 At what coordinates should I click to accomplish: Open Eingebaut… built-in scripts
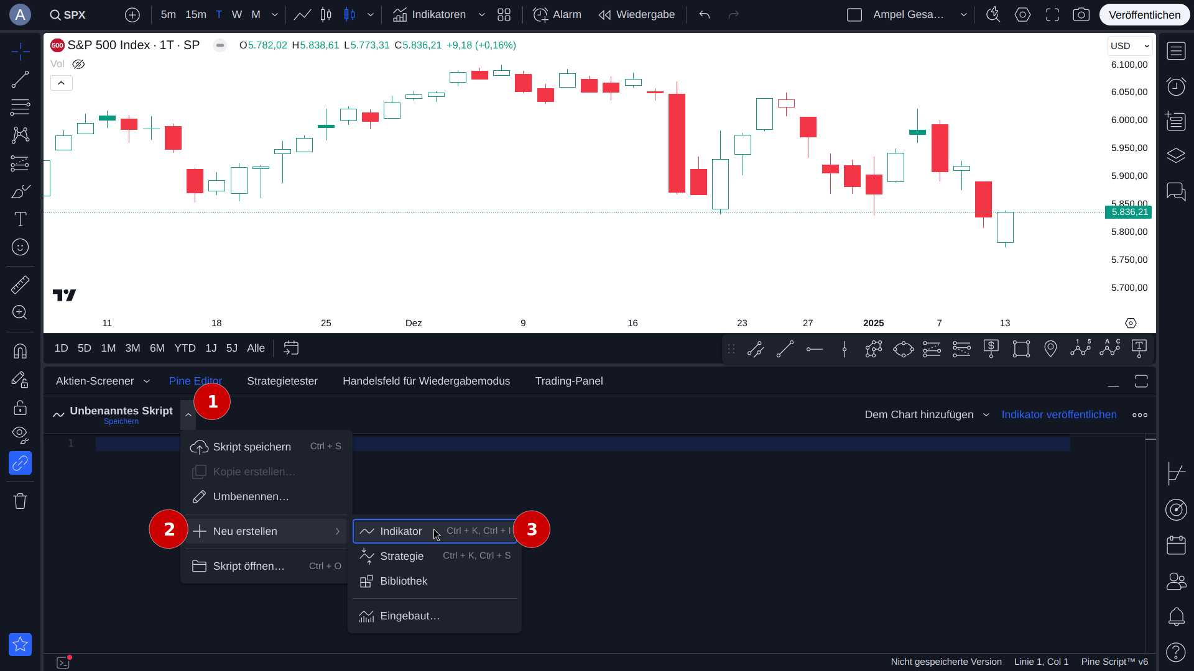click(435, 616)
